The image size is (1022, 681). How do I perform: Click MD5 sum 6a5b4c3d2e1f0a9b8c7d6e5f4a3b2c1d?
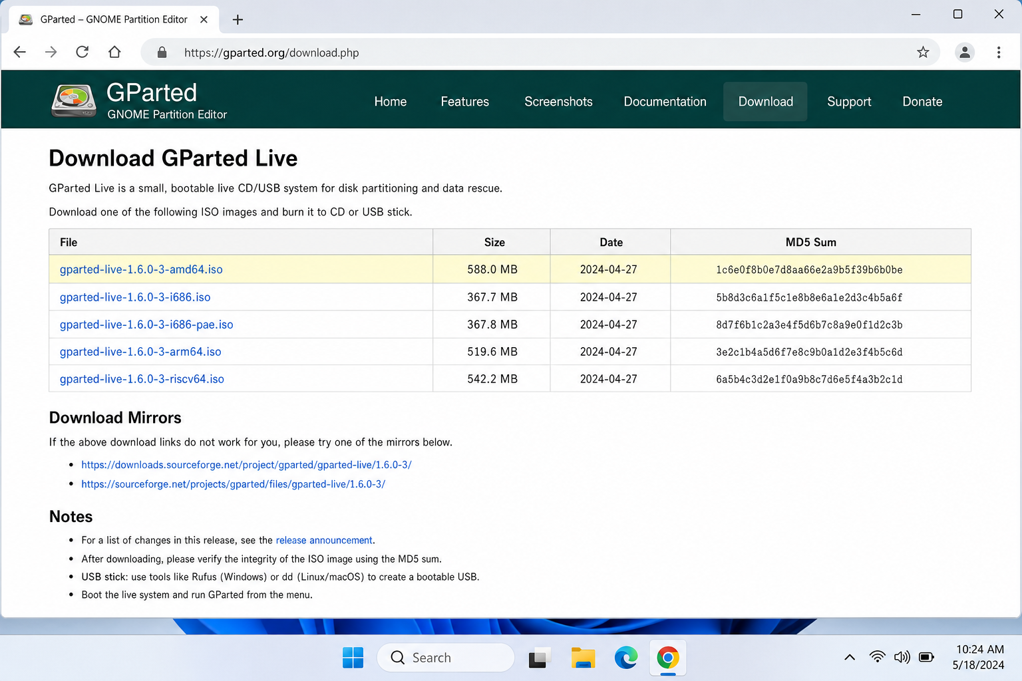click(809, 379)
